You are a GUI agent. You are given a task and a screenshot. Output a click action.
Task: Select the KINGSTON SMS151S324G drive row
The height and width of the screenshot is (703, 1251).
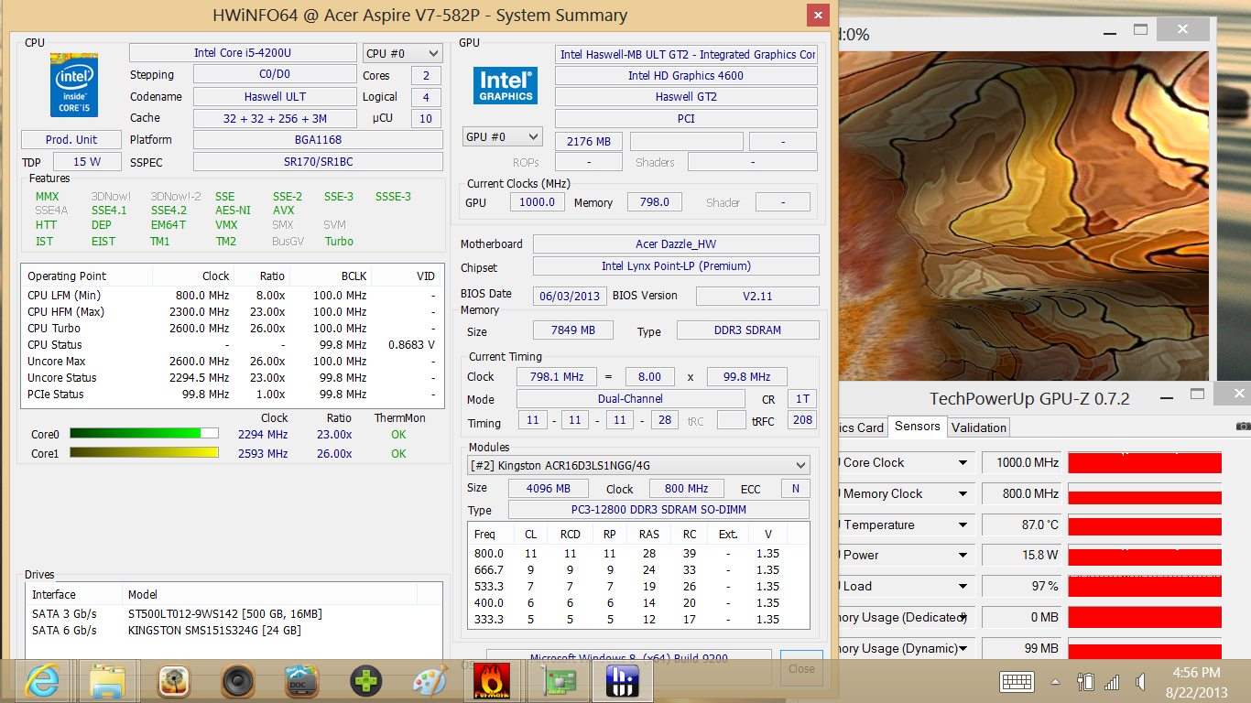[232, 630]
